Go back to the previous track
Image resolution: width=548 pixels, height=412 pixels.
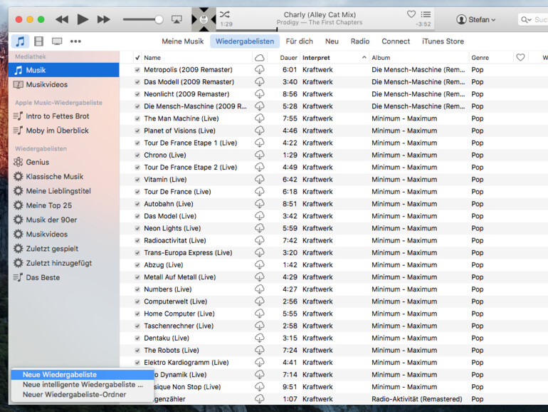62,19
